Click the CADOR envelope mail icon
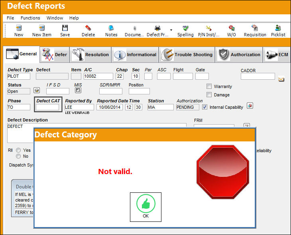Viewport: 291px width, 235px height. tap(281, 79)
